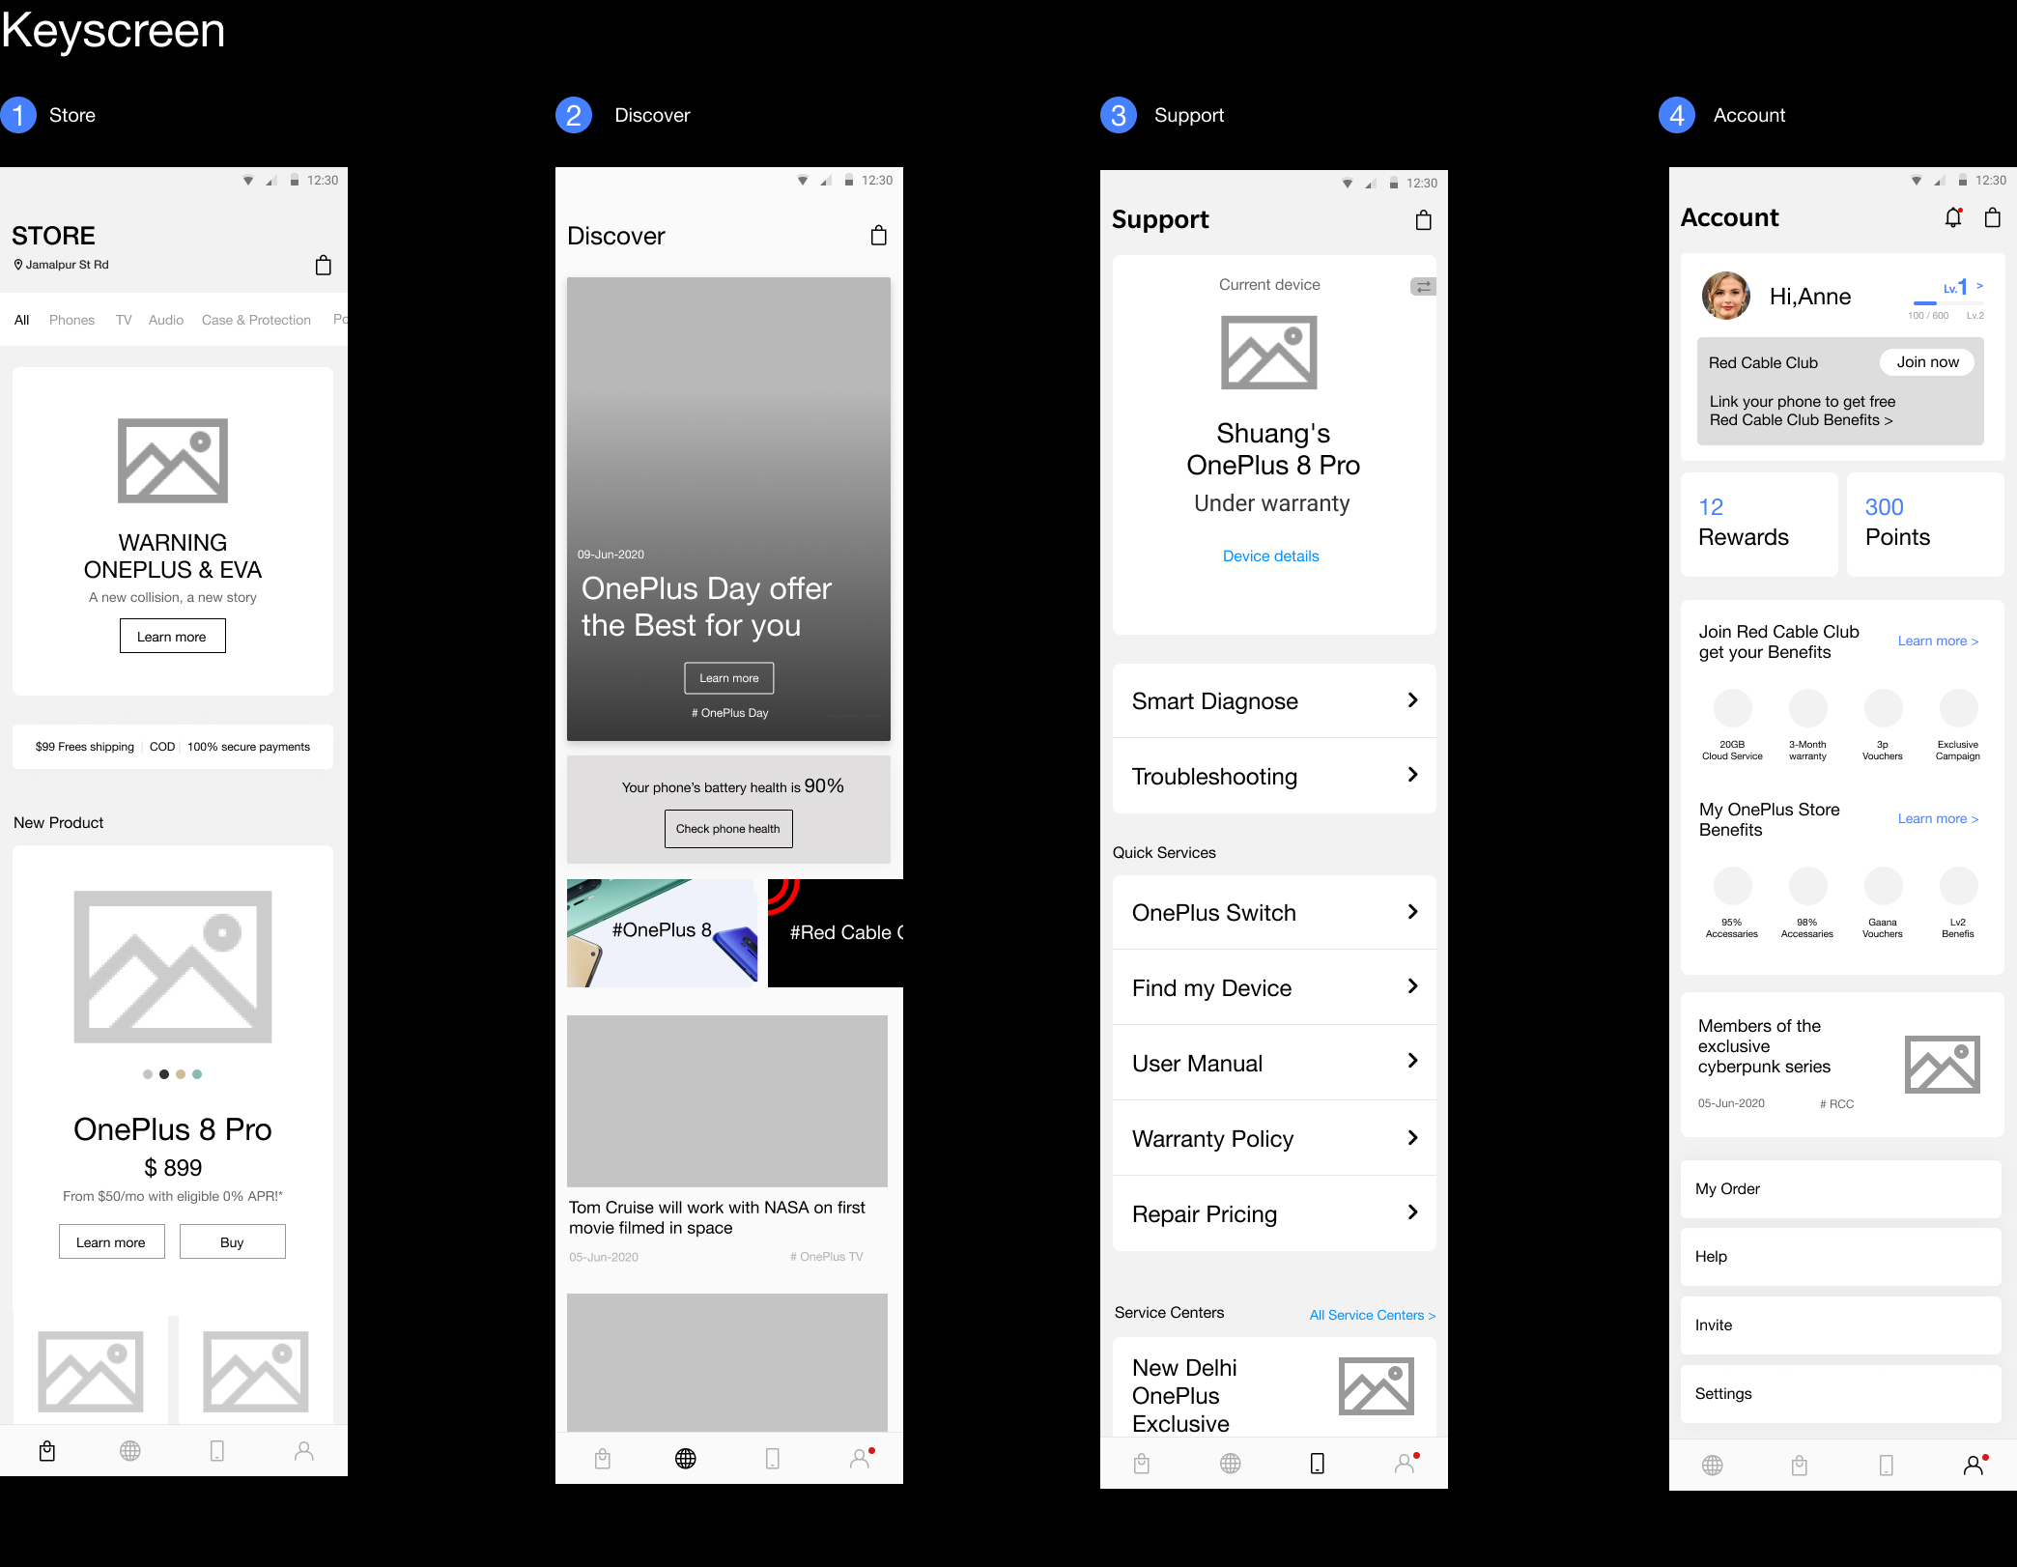Tap globe icon in Discover bottom bar
The height and width of the screenshot is (1567, 2017).
click(x=686, y=1458)
